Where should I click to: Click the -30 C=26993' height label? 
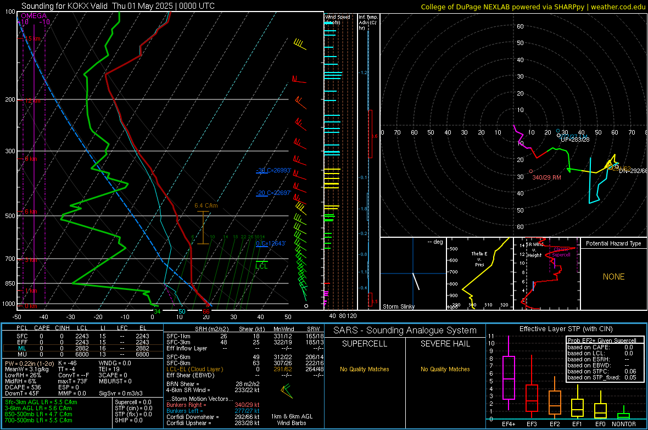click(273, 170)
